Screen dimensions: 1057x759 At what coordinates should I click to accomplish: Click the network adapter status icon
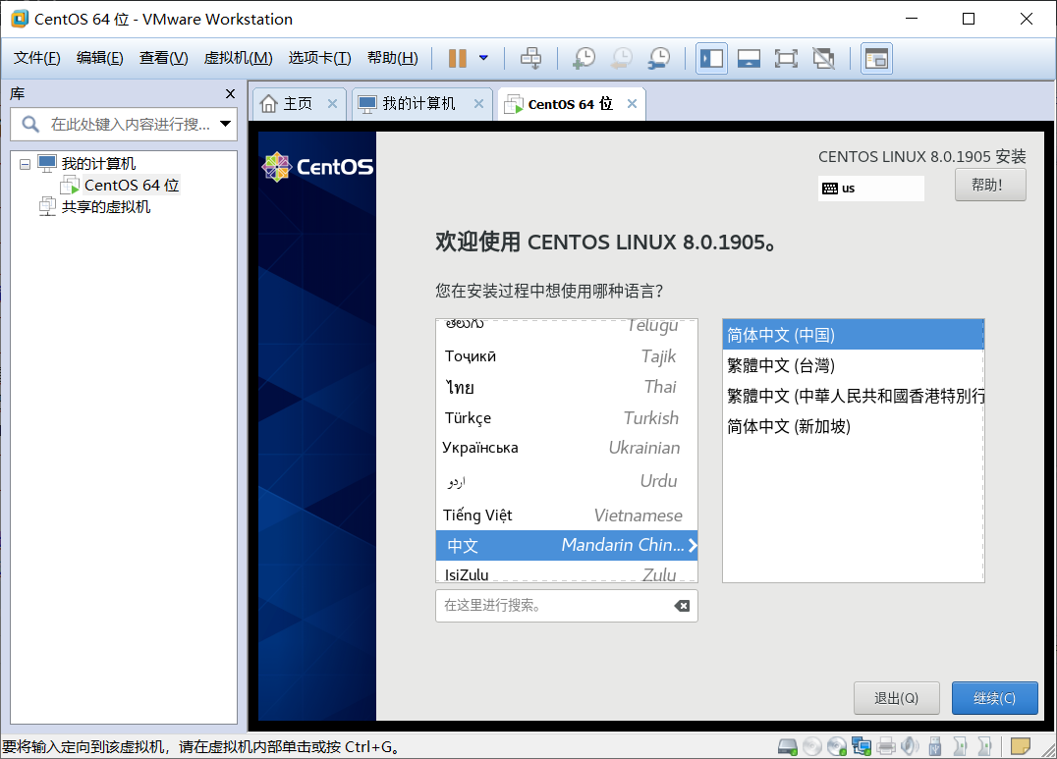pos(861,746)
